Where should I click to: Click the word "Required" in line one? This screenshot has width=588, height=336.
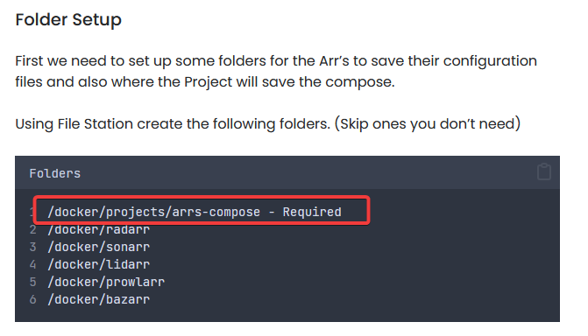[312, 212]
